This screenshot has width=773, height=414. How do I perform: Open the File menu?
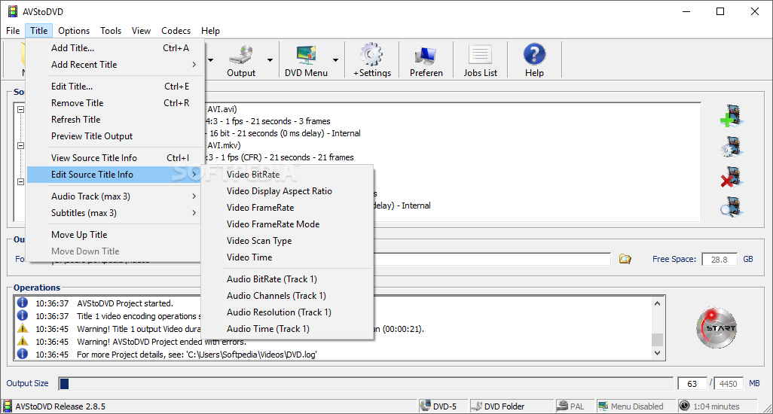tap(13, 31)
